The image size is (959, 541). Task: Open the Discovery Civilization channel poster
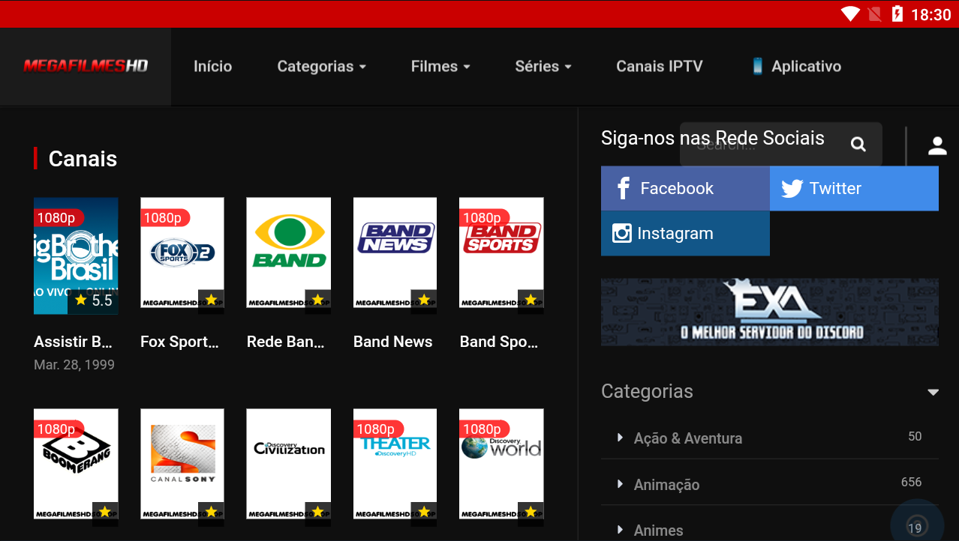tap(289, 465)
